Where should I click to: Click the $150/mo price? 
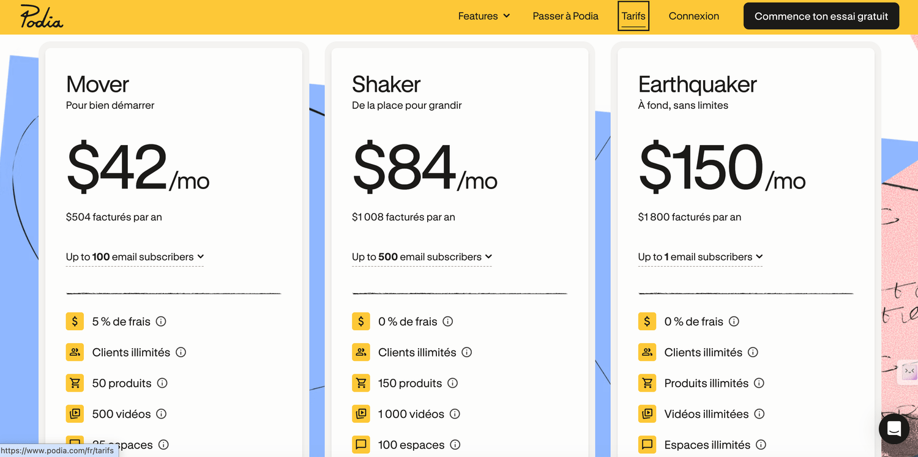coord(722,167)
